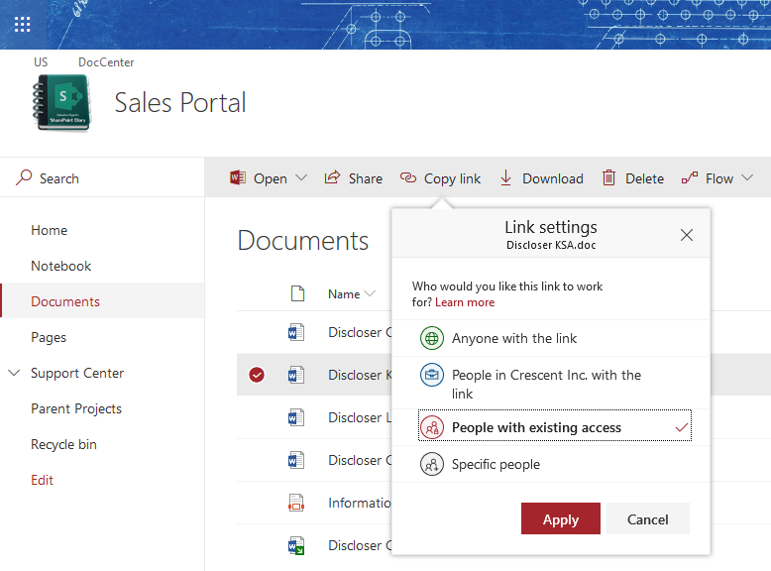Click the Delete trash can icon
Viewport: 771px width, 571px height.
608,177
